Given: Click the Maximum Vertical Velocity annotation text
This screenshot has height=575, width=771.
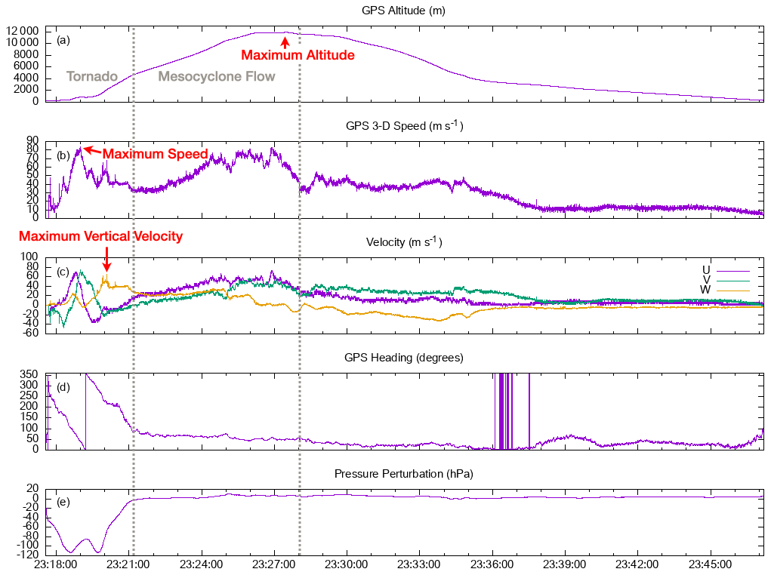Looking at the screenshot, I should (x=100, y=236).
